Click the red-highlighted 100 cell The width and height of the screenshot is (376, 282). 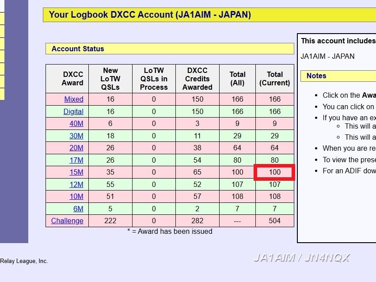pyautogui.click(x=274, y=172)
